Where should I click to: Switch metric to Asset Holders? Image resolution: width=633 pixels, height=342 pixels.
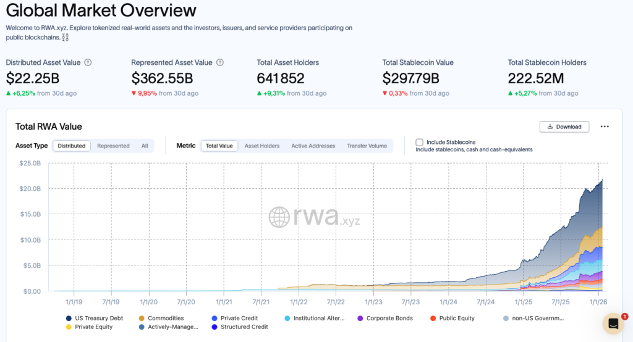262,146
